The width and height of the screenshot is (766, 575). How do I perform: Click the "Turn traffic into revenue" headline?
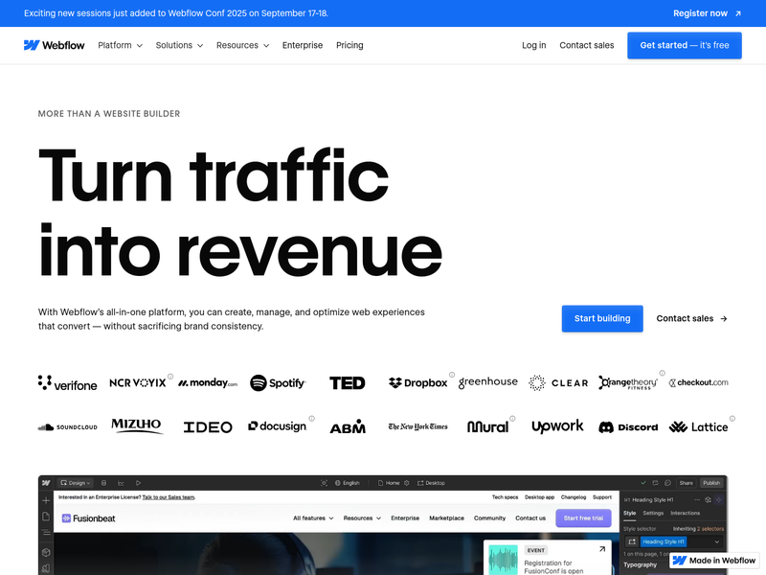[240, 213]
